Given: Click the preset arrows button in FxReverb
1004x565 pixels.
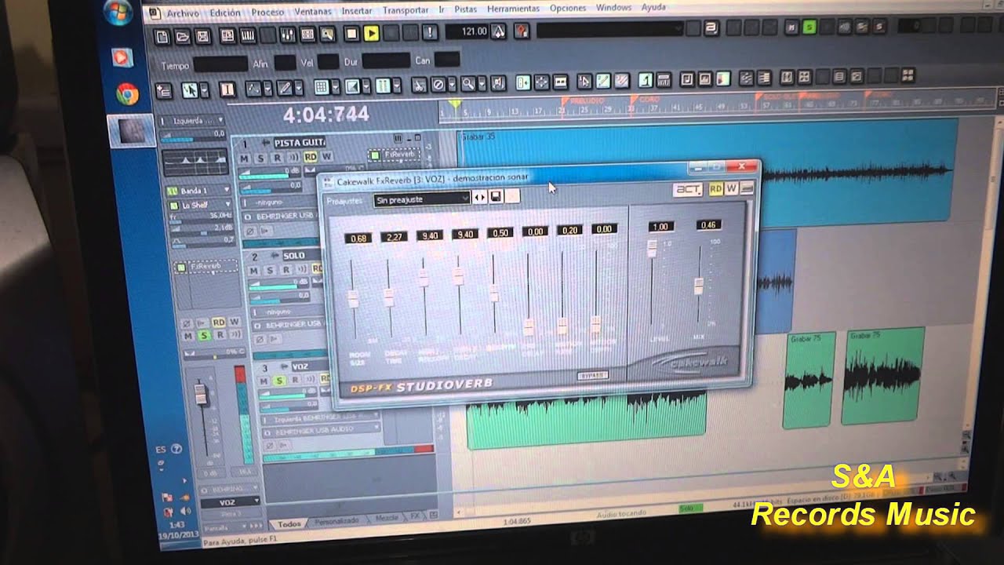Looking at the screenshot, I should 479,197.
